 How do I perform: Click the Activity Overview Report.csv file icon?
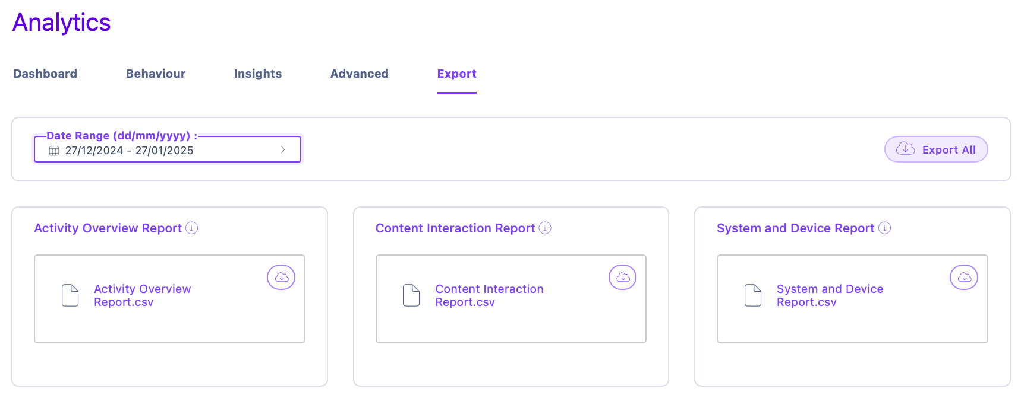70,295
